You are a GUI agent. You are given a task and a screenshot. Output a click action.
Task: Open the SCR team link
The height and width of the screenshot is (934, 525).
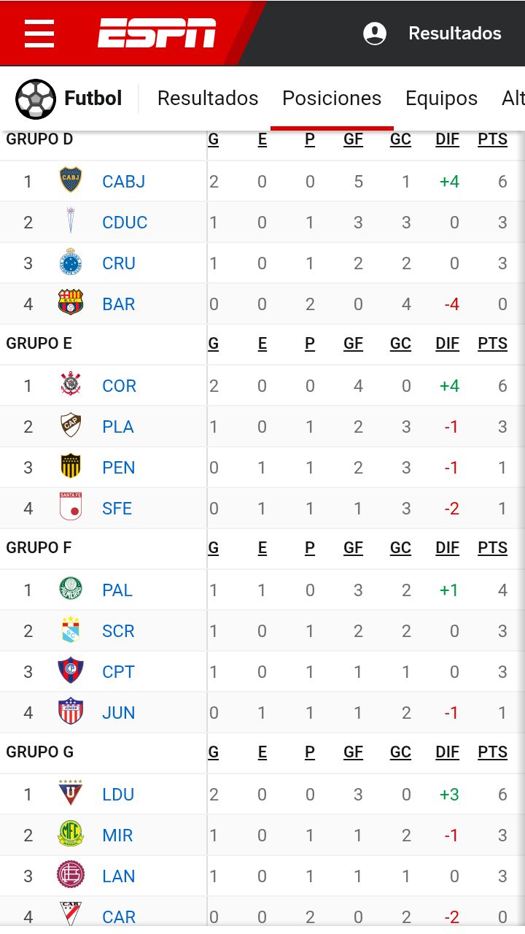point(118,631)
